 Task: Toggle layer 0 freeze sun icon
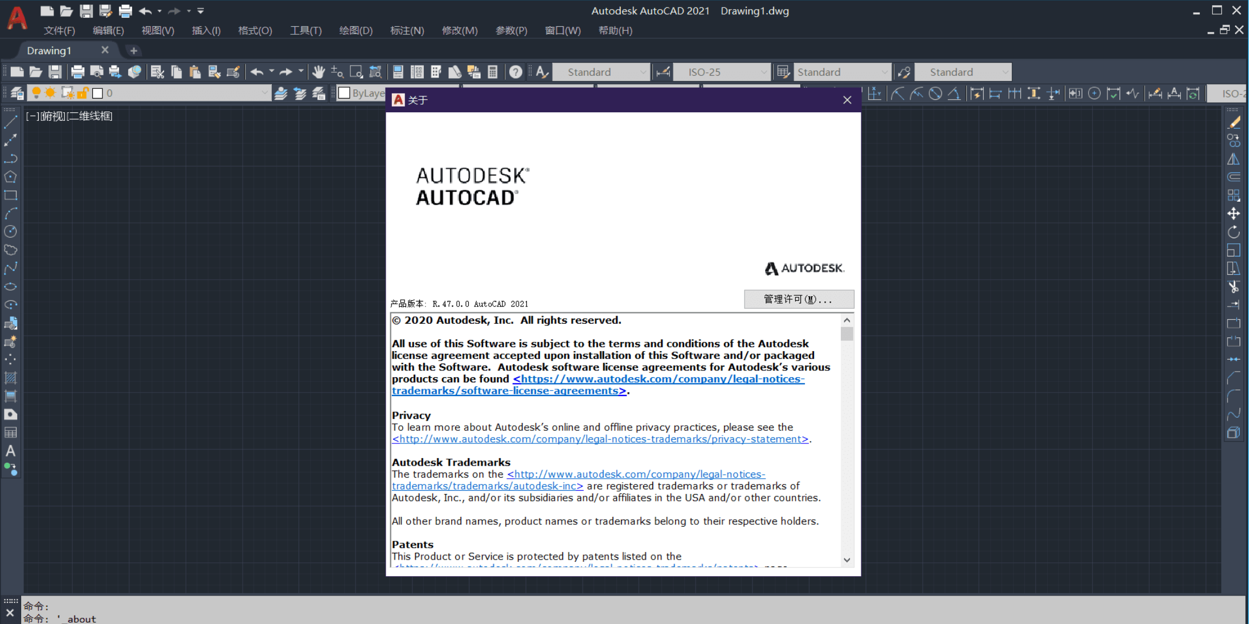(x=50, y=93)
